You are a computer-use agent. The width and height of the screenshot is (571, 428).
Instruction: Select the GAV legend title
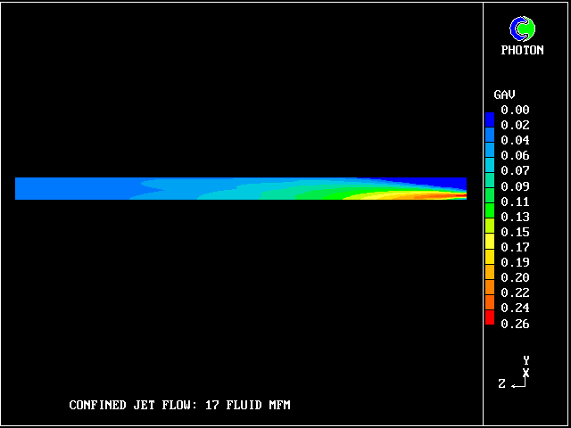point(504,95)
